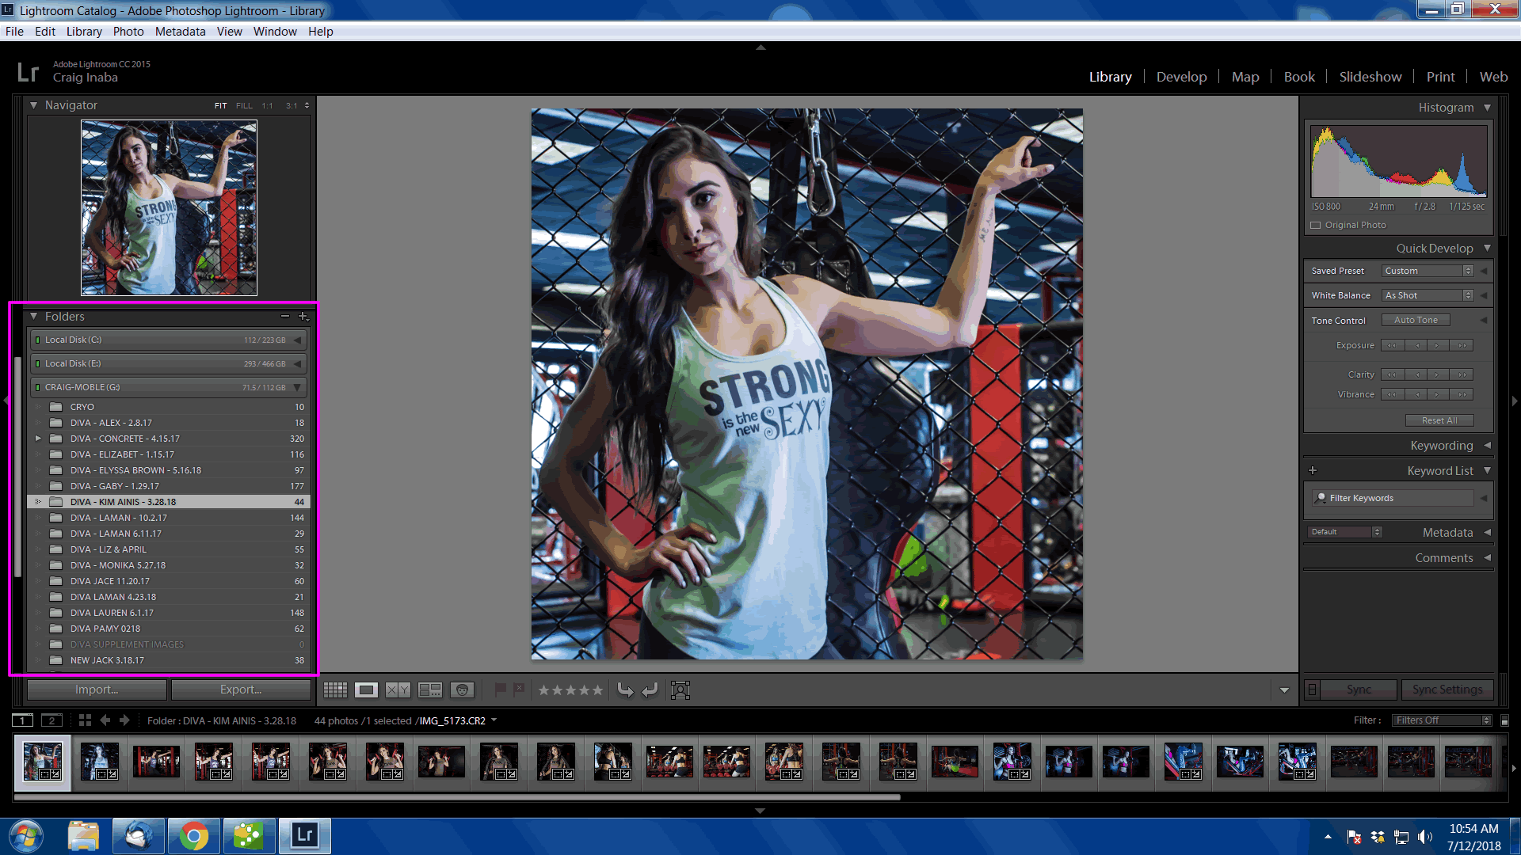Toggle filter lock switch near Filters Off
This screenshot has height=855, width=1521.
[1504, 720]
